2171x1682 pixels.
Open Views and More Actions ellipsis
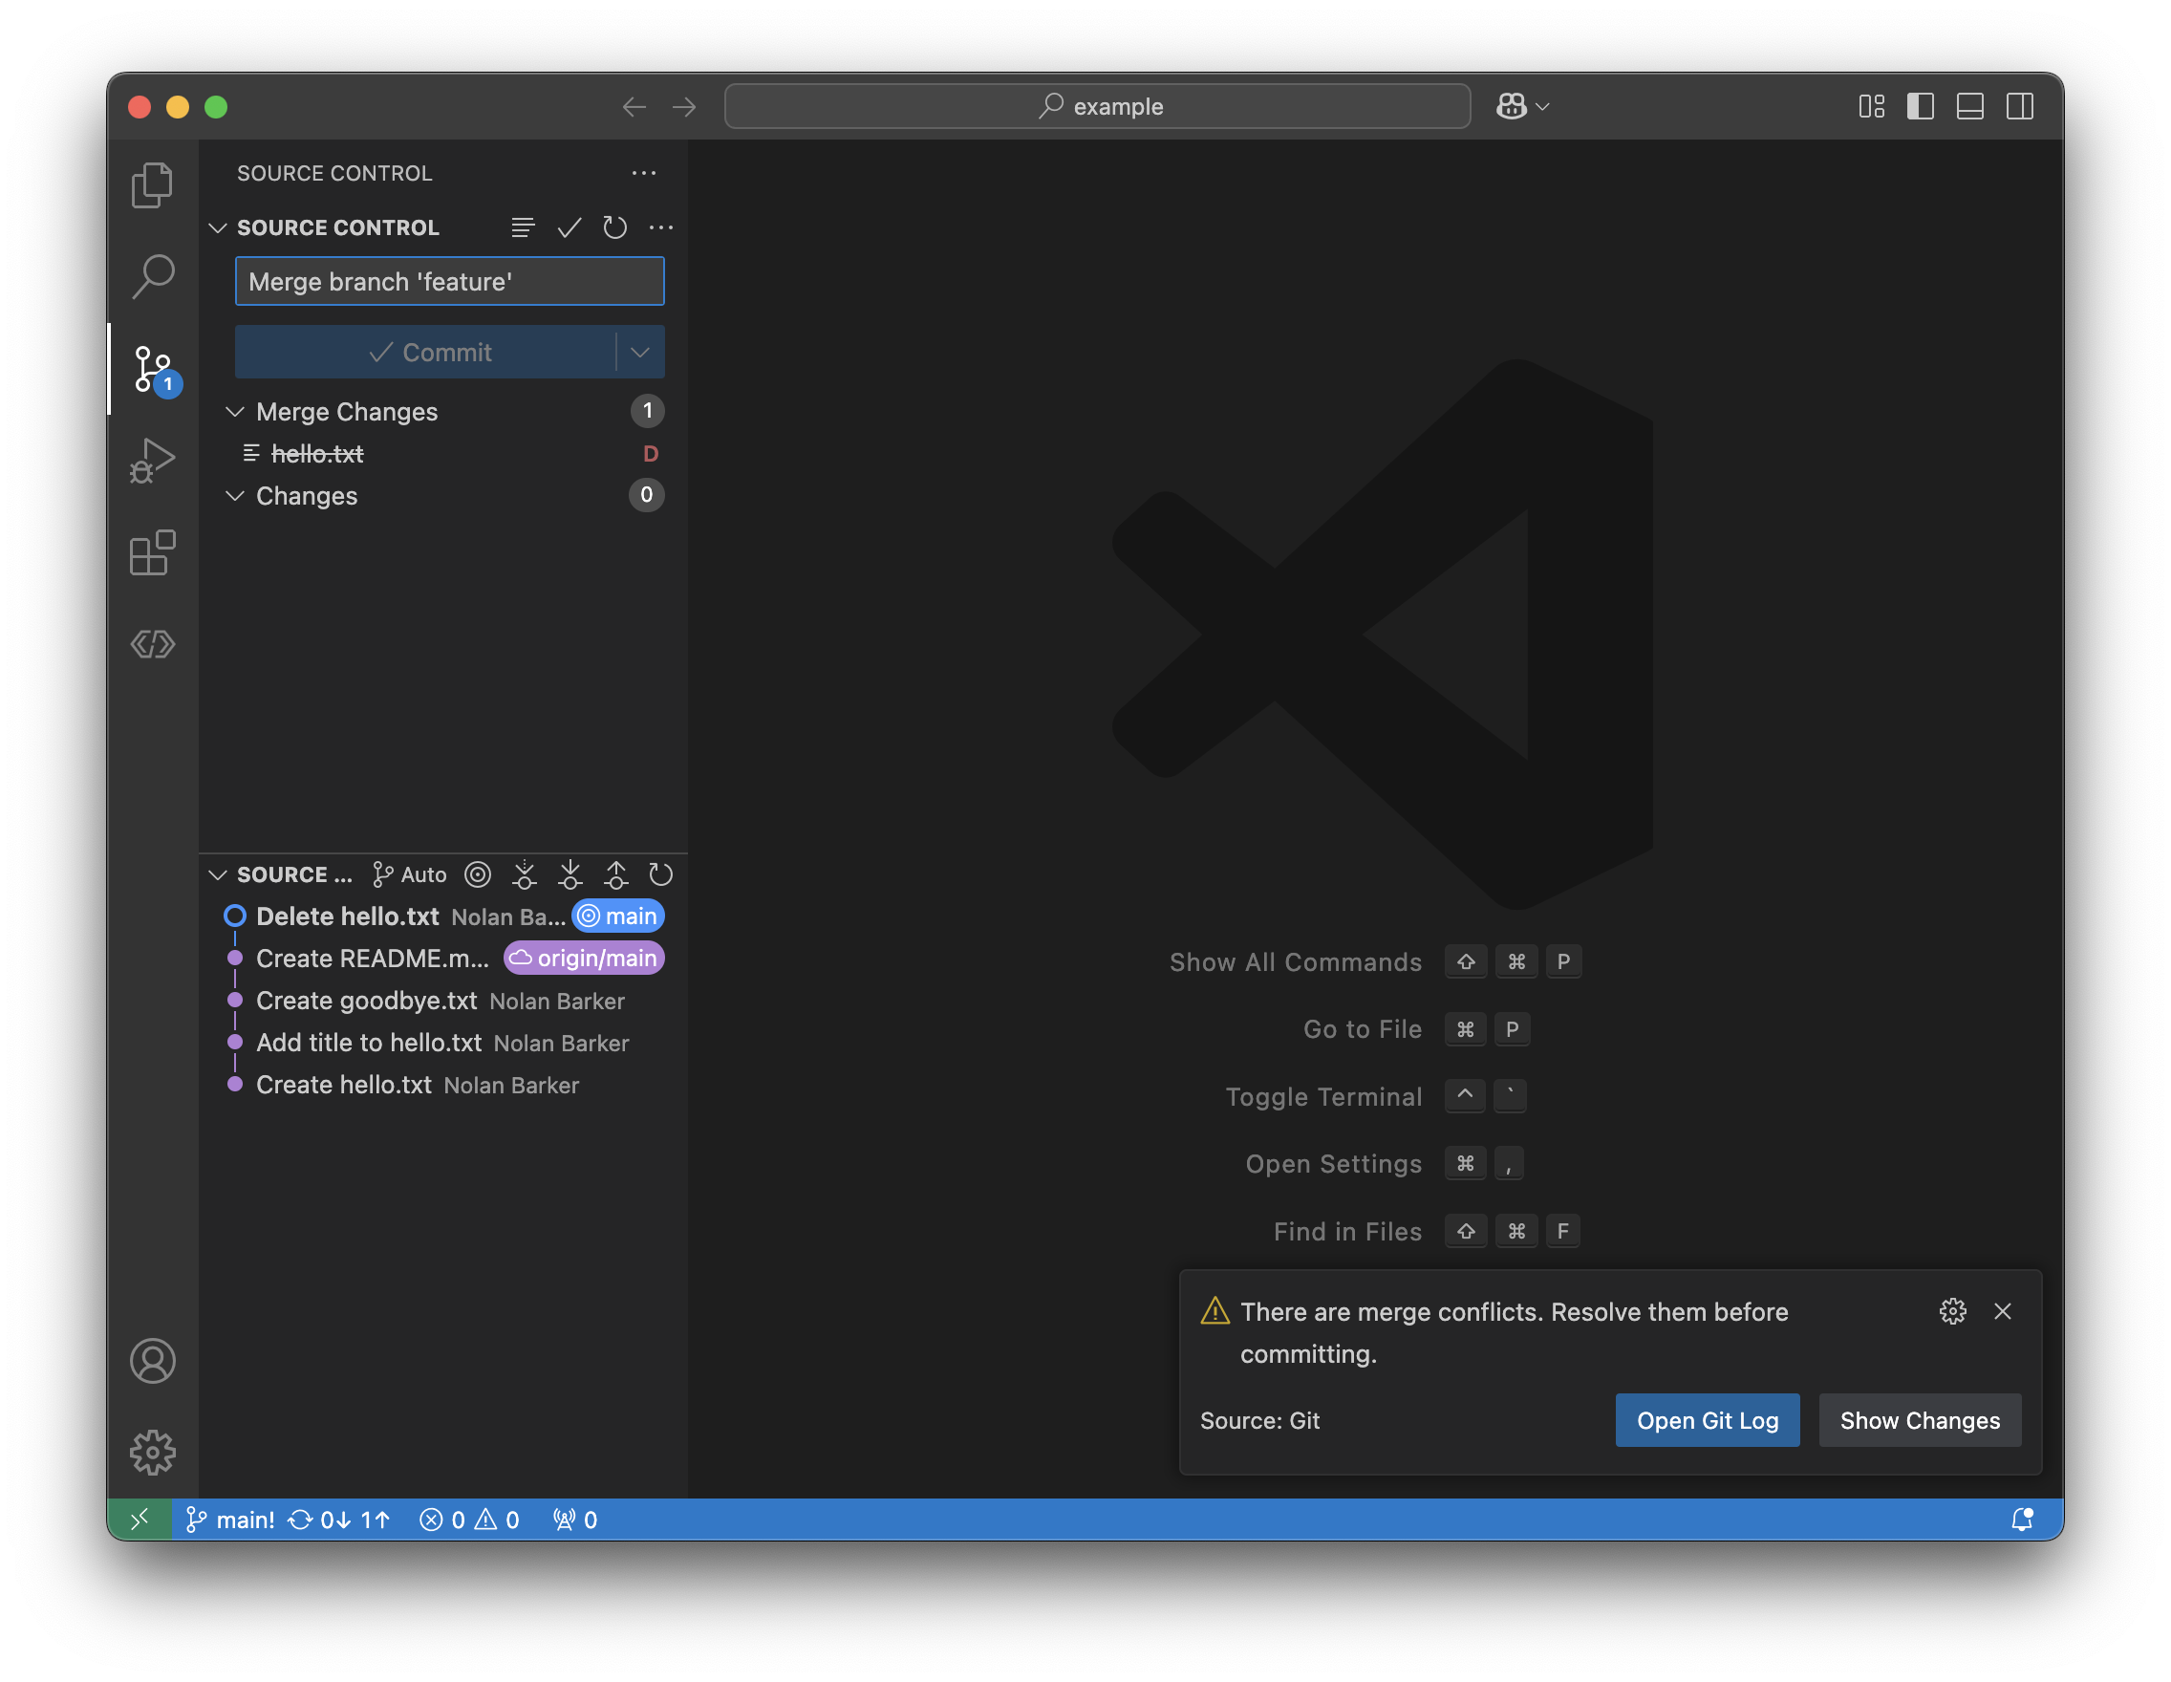[644, 173]
